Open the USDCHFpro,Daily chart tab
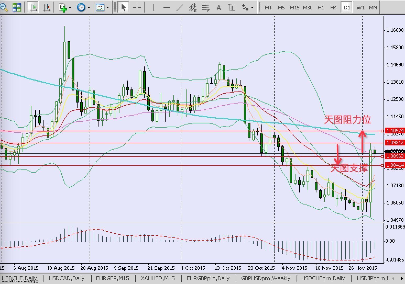The width and height of the screenshot is (405, 284). [x=323, y=278]
